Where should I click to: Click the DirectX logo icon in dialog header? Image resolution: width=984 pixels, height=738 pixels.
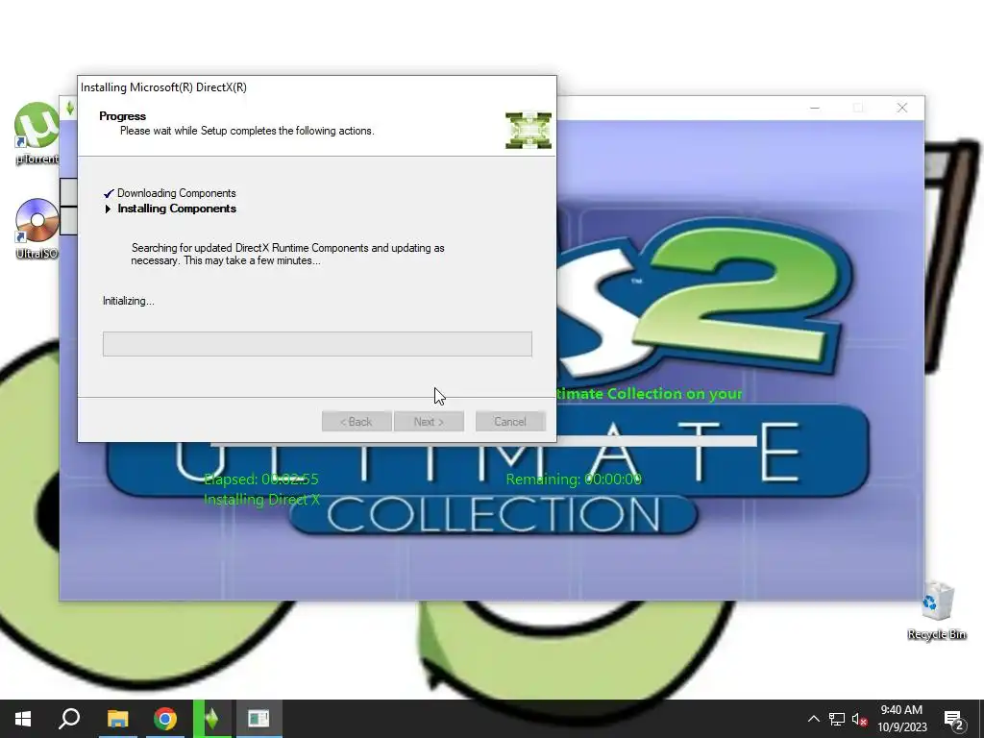pos(529,131)
